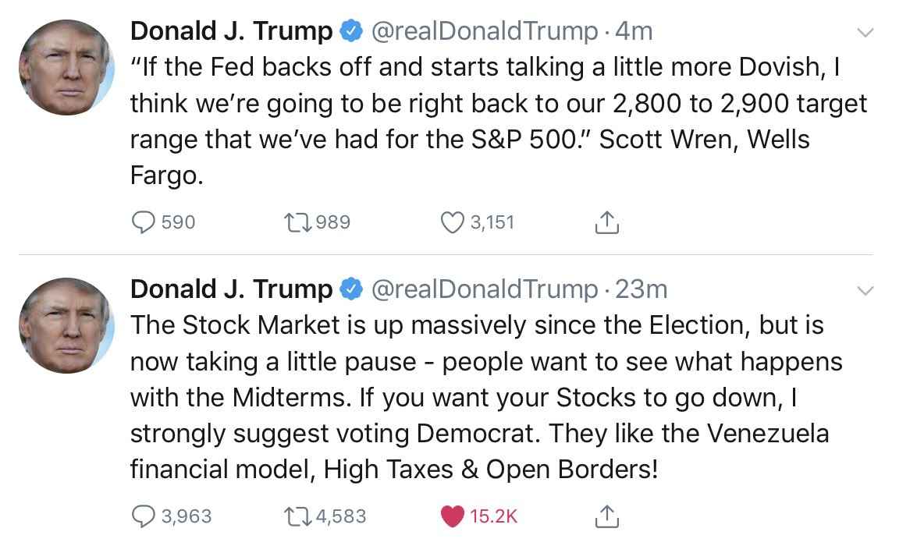Open profile picture on the first tweet
917x546 pixels.
(67, 68)
